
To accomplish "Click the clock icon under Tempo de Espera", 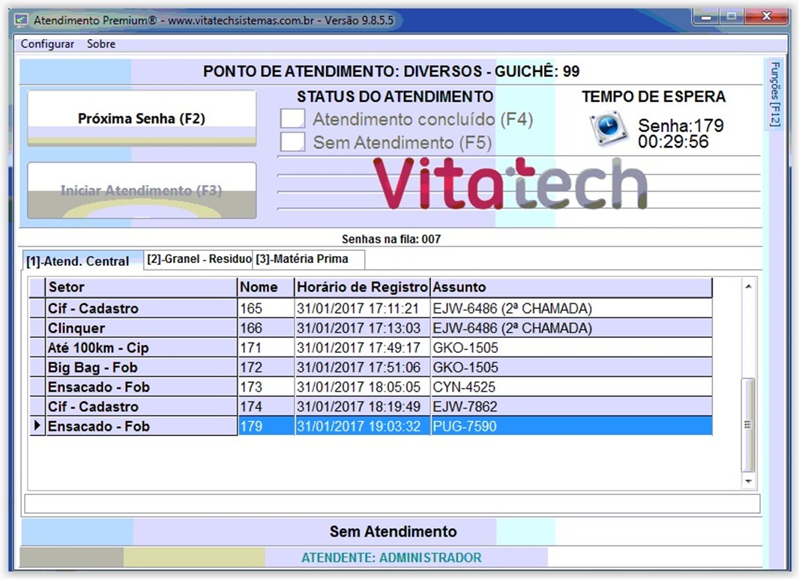I will [607, 128].
